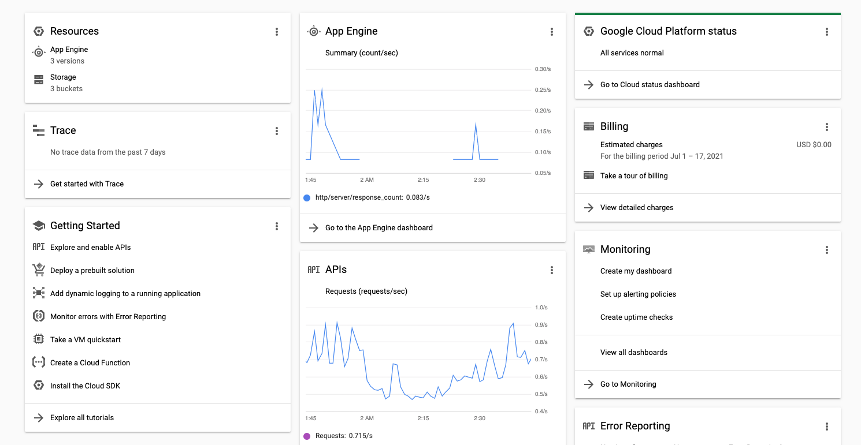Image resolution: width=861 pixels, height=445 pixels.
Task: Click the Trace header icon
Action: click(39, 130)
